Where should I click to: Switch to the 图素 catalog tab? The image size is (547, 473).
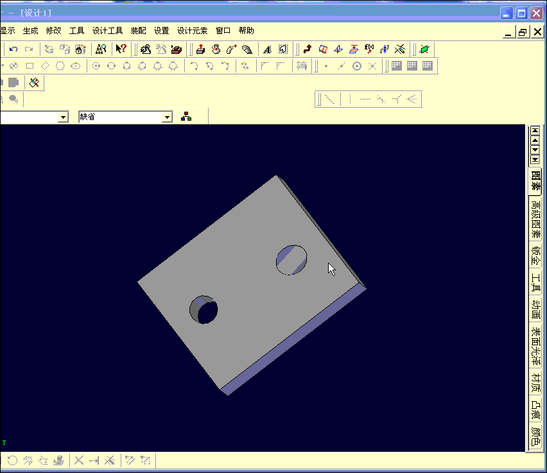[535, 181]
